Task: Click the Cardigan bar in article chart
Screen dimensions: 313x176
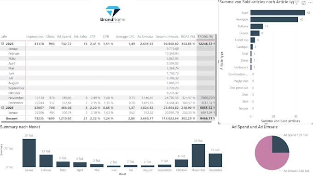Action: pyautogui.click(x=251, y=47)
